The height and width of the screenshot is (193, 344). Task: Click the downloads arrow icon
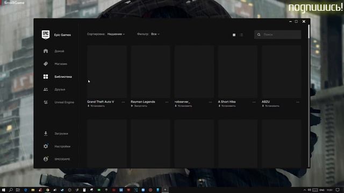tap(46, 133)
